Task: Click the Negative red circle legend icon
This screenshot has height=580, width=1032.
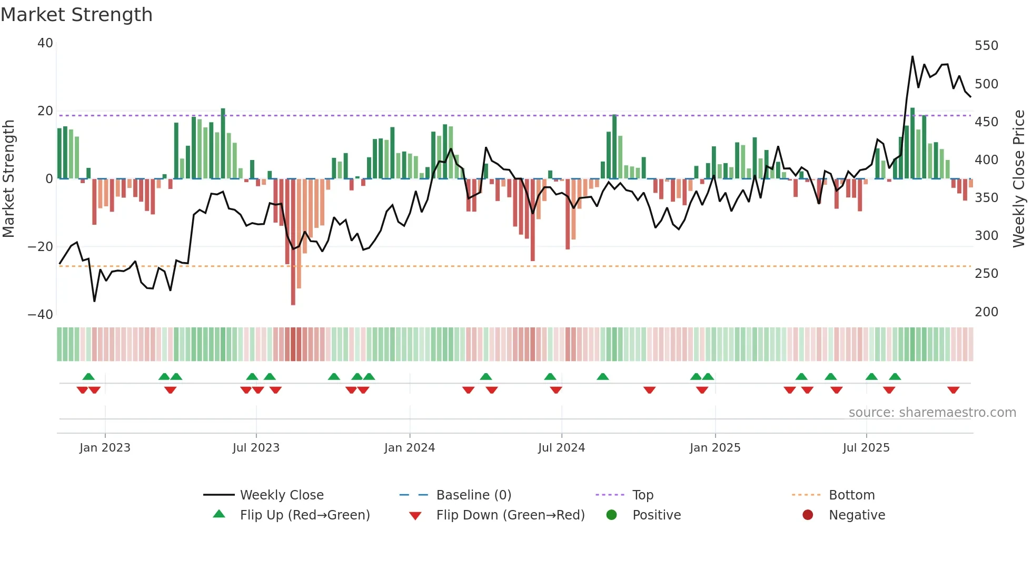Action: click(808, 515)
